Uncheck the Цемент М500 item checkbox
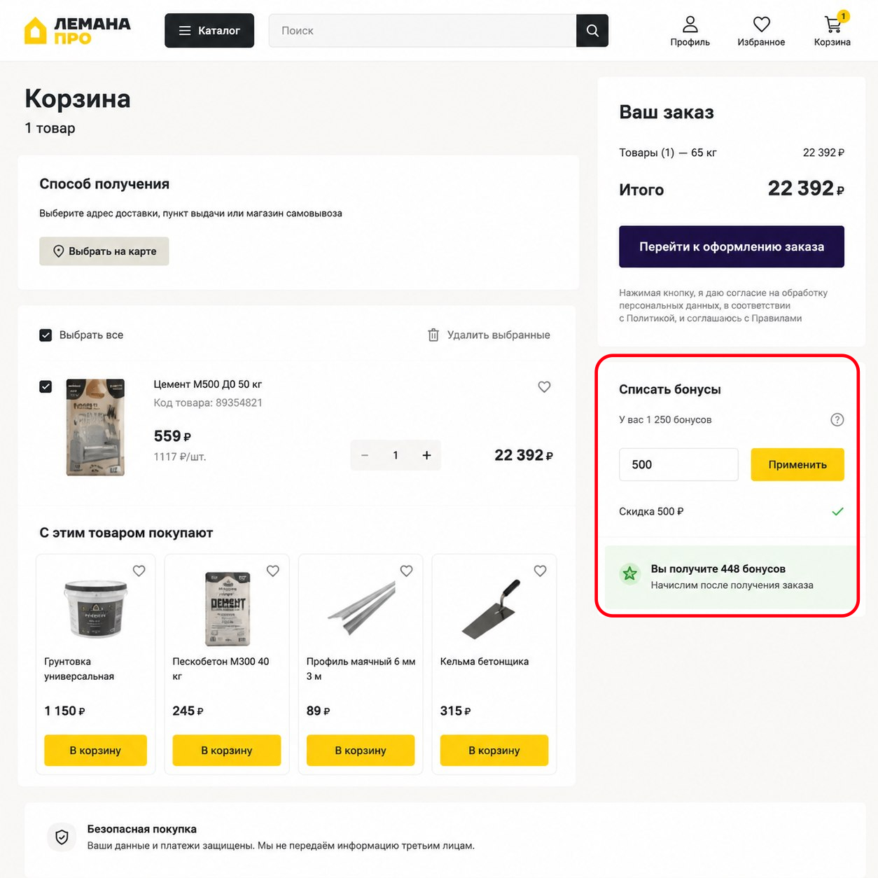878x878 pixels. coord(46,386)
